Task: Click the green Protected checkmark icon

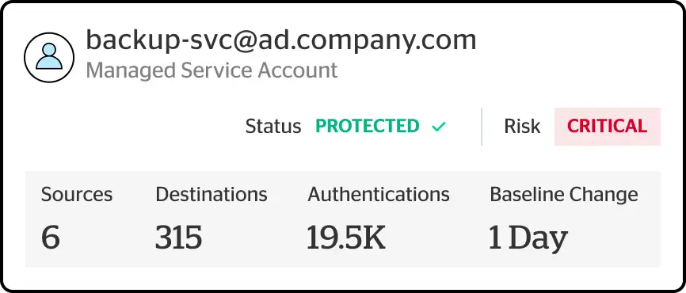Action: click(438, 127)
